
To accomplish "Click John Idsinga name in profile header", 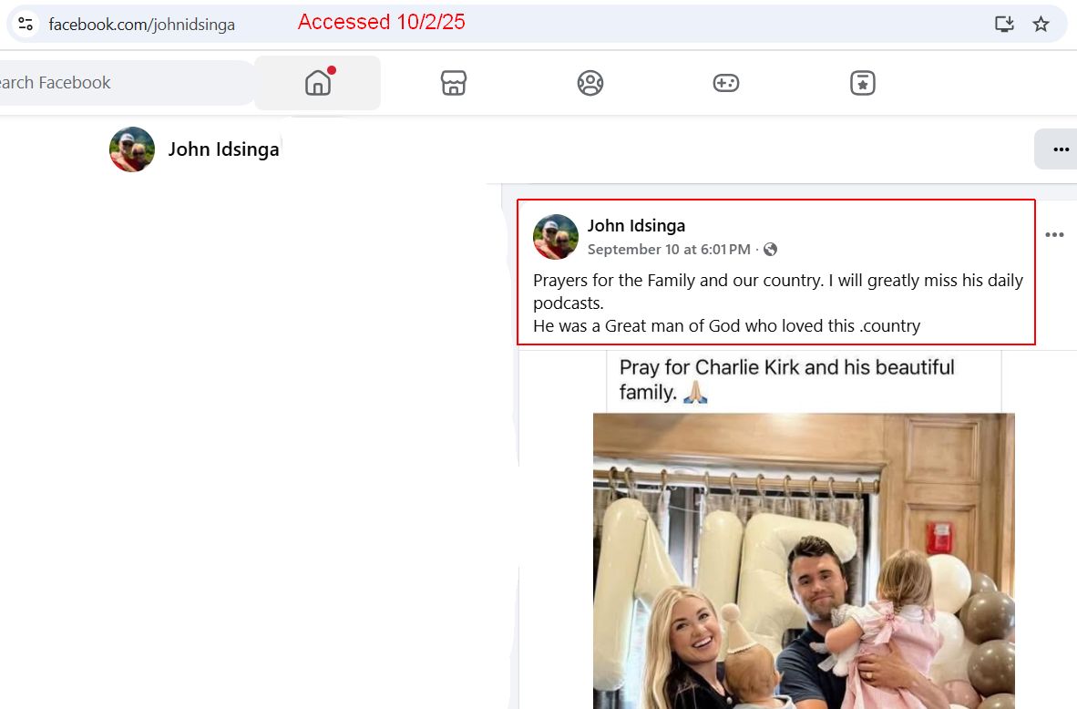I will click(223, 149).
